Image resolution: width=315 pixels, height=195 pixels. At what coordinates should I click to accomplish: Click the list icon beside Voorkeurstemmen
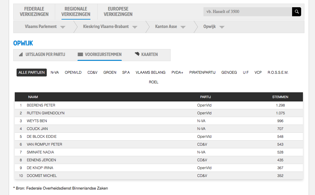pos(80,54)
